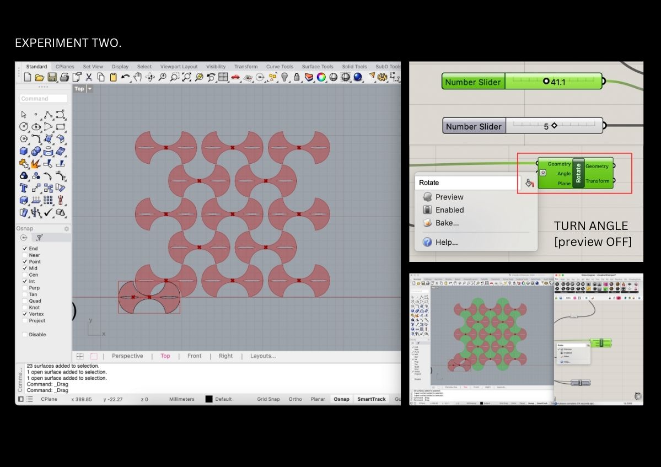
Task: Open the Millimeters units selector in status bar
Action: click(181, 399)
